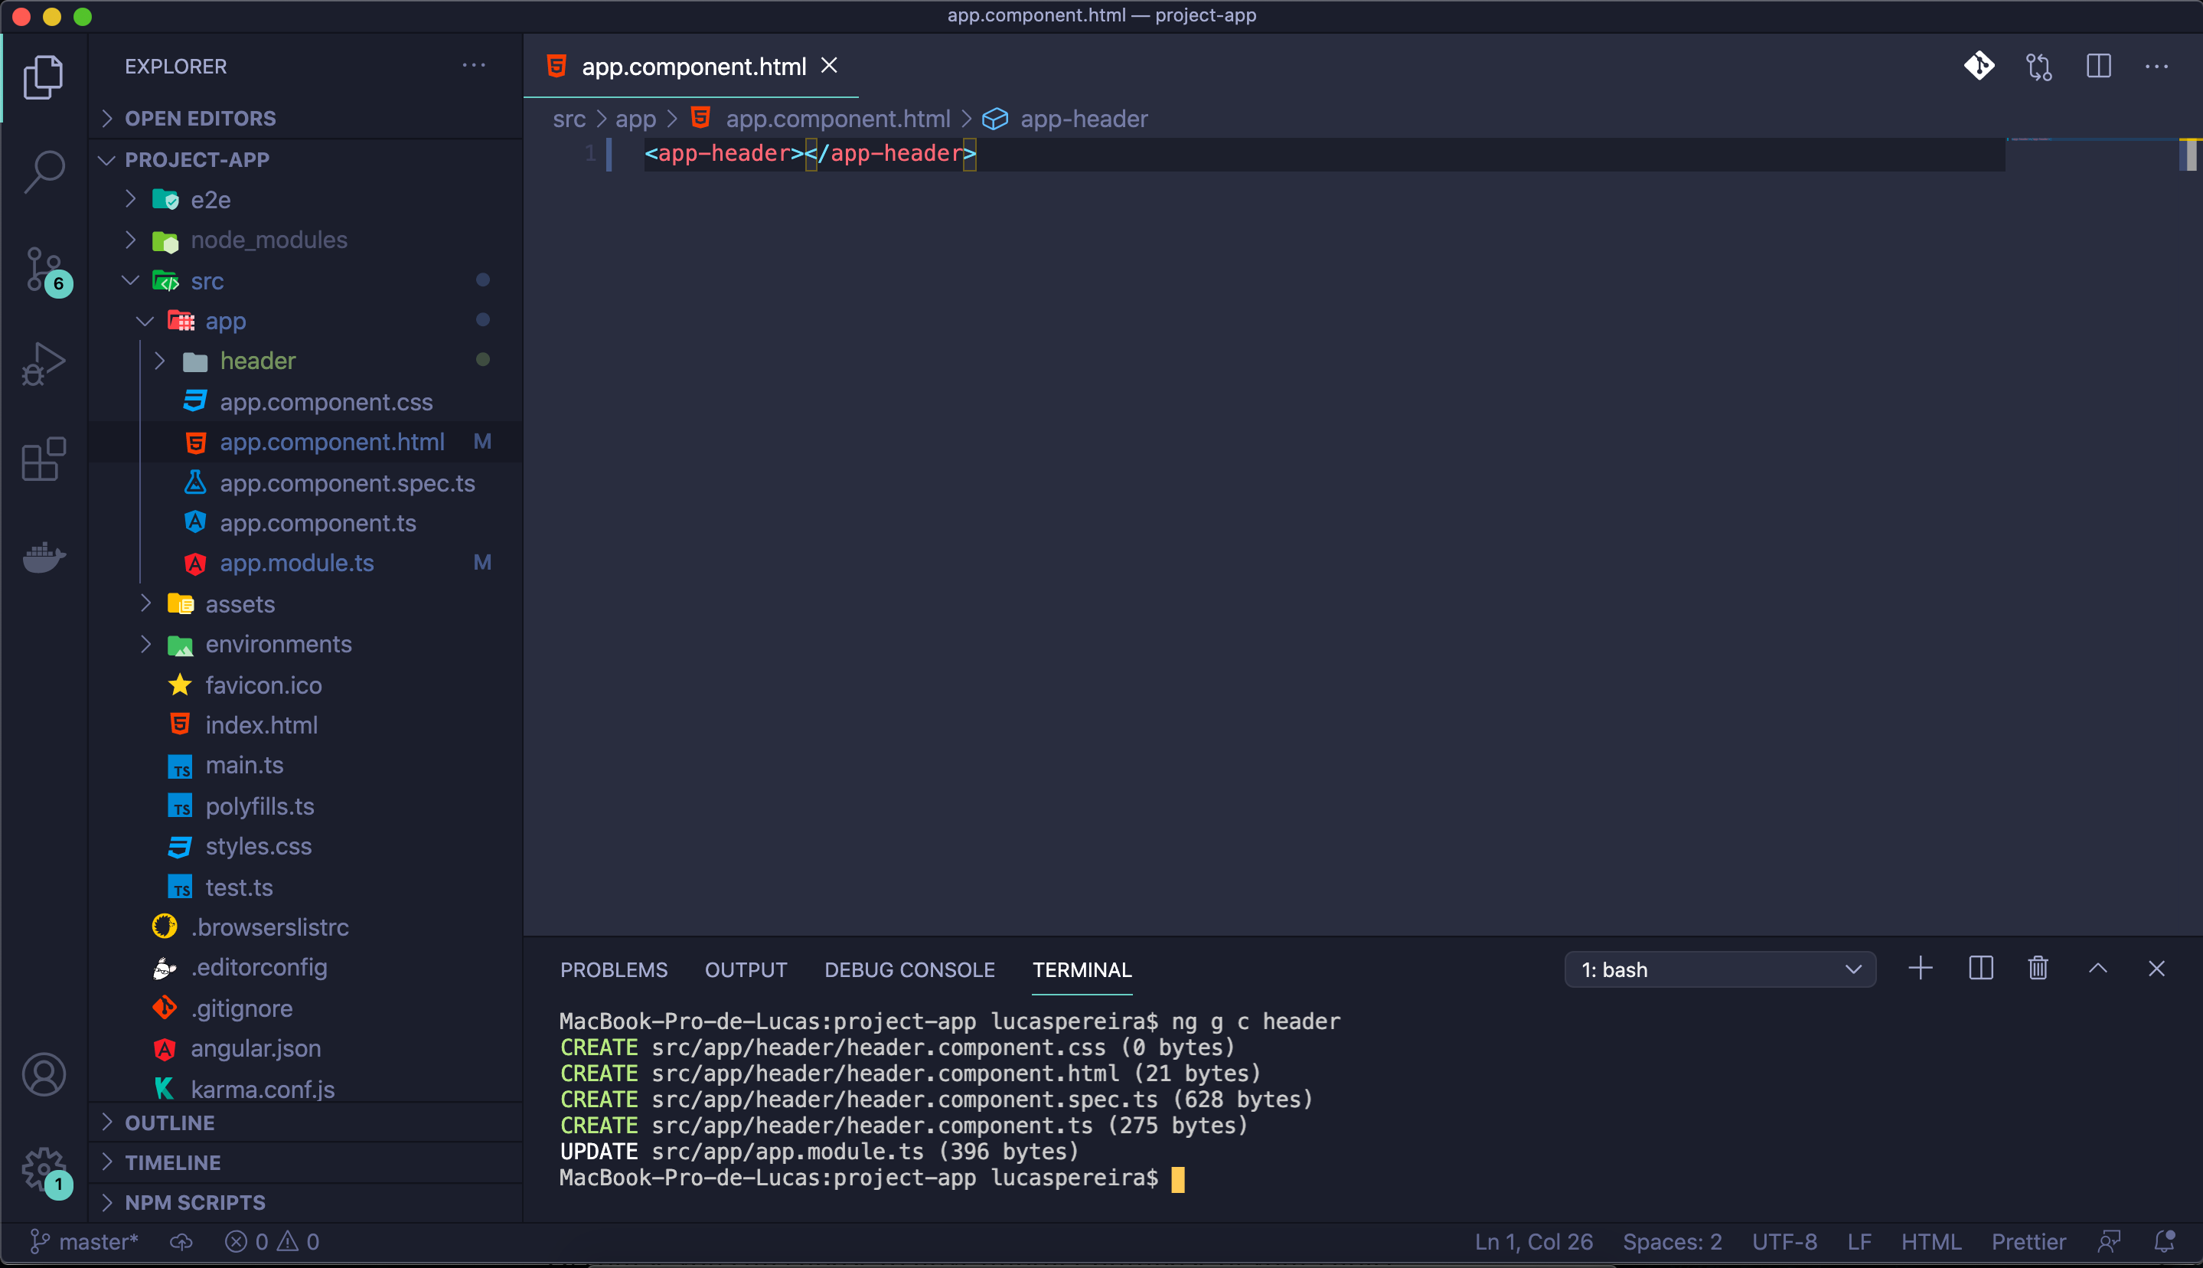This screenshot has height=1268, width=2203.
Task: Open notifications bell in status bar
Action: [x=2165, y=1241]
